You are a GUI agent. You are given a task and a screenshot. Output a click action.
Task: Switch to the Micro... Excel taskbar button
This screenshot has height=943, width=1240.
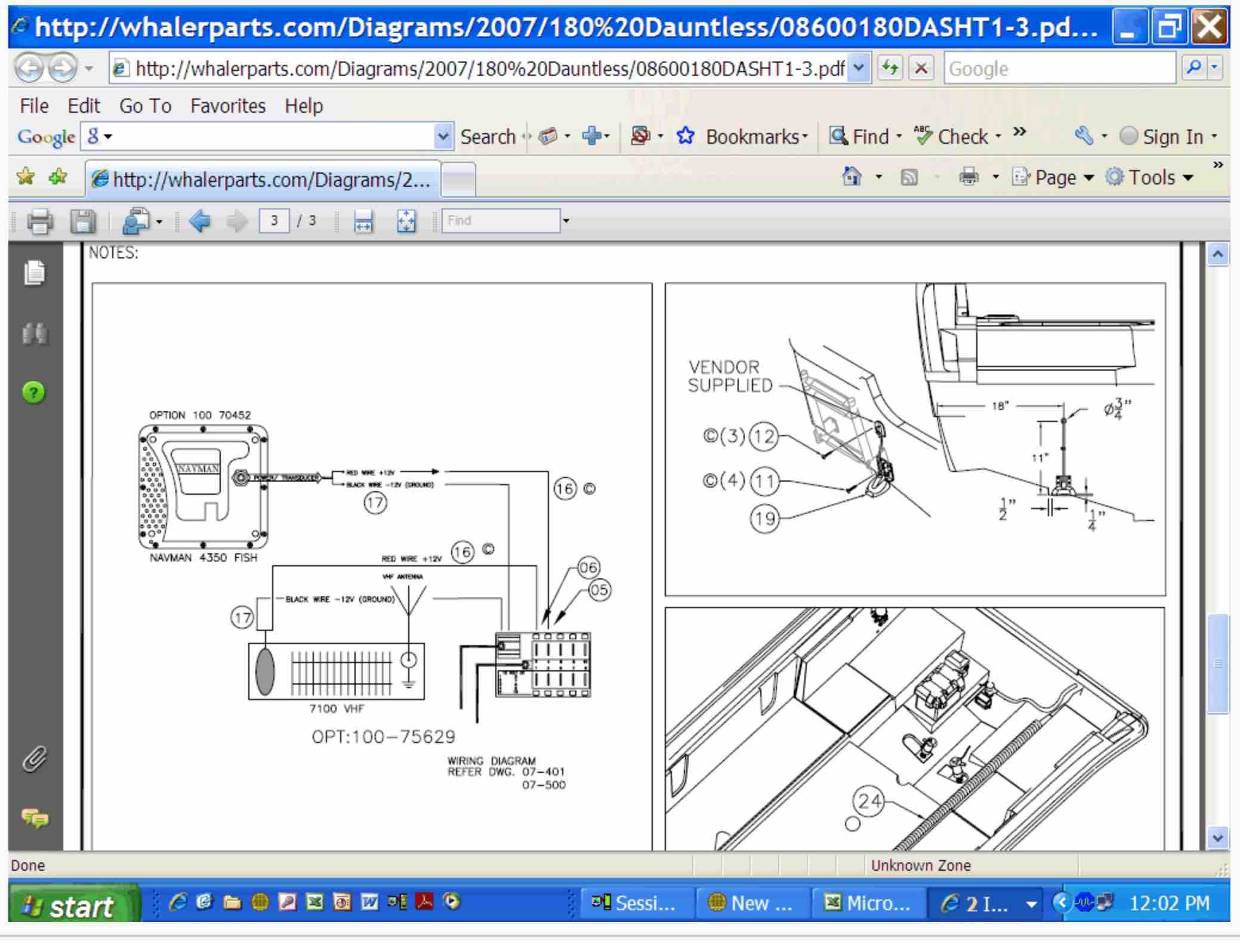[869, 903]
